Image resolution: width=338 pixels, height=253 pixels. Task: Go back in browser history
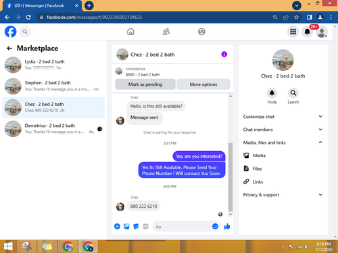click(x=7, y=17)
